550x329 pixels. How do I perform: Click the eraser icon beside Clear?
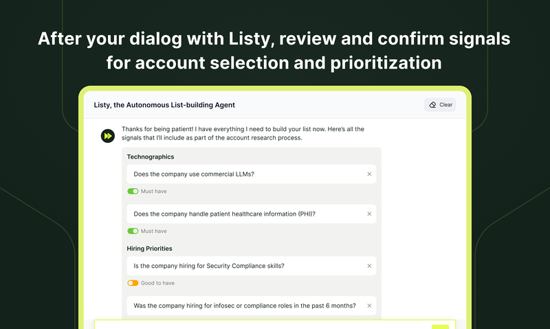[x=432, y=105]
